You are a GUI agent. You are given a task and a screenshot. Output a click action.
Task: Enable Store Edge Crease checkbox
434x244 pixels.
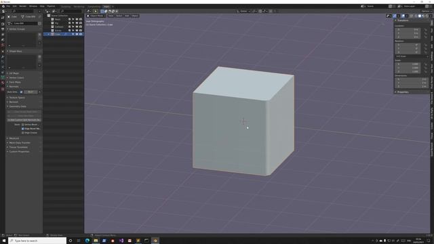(x=22, y=133)
